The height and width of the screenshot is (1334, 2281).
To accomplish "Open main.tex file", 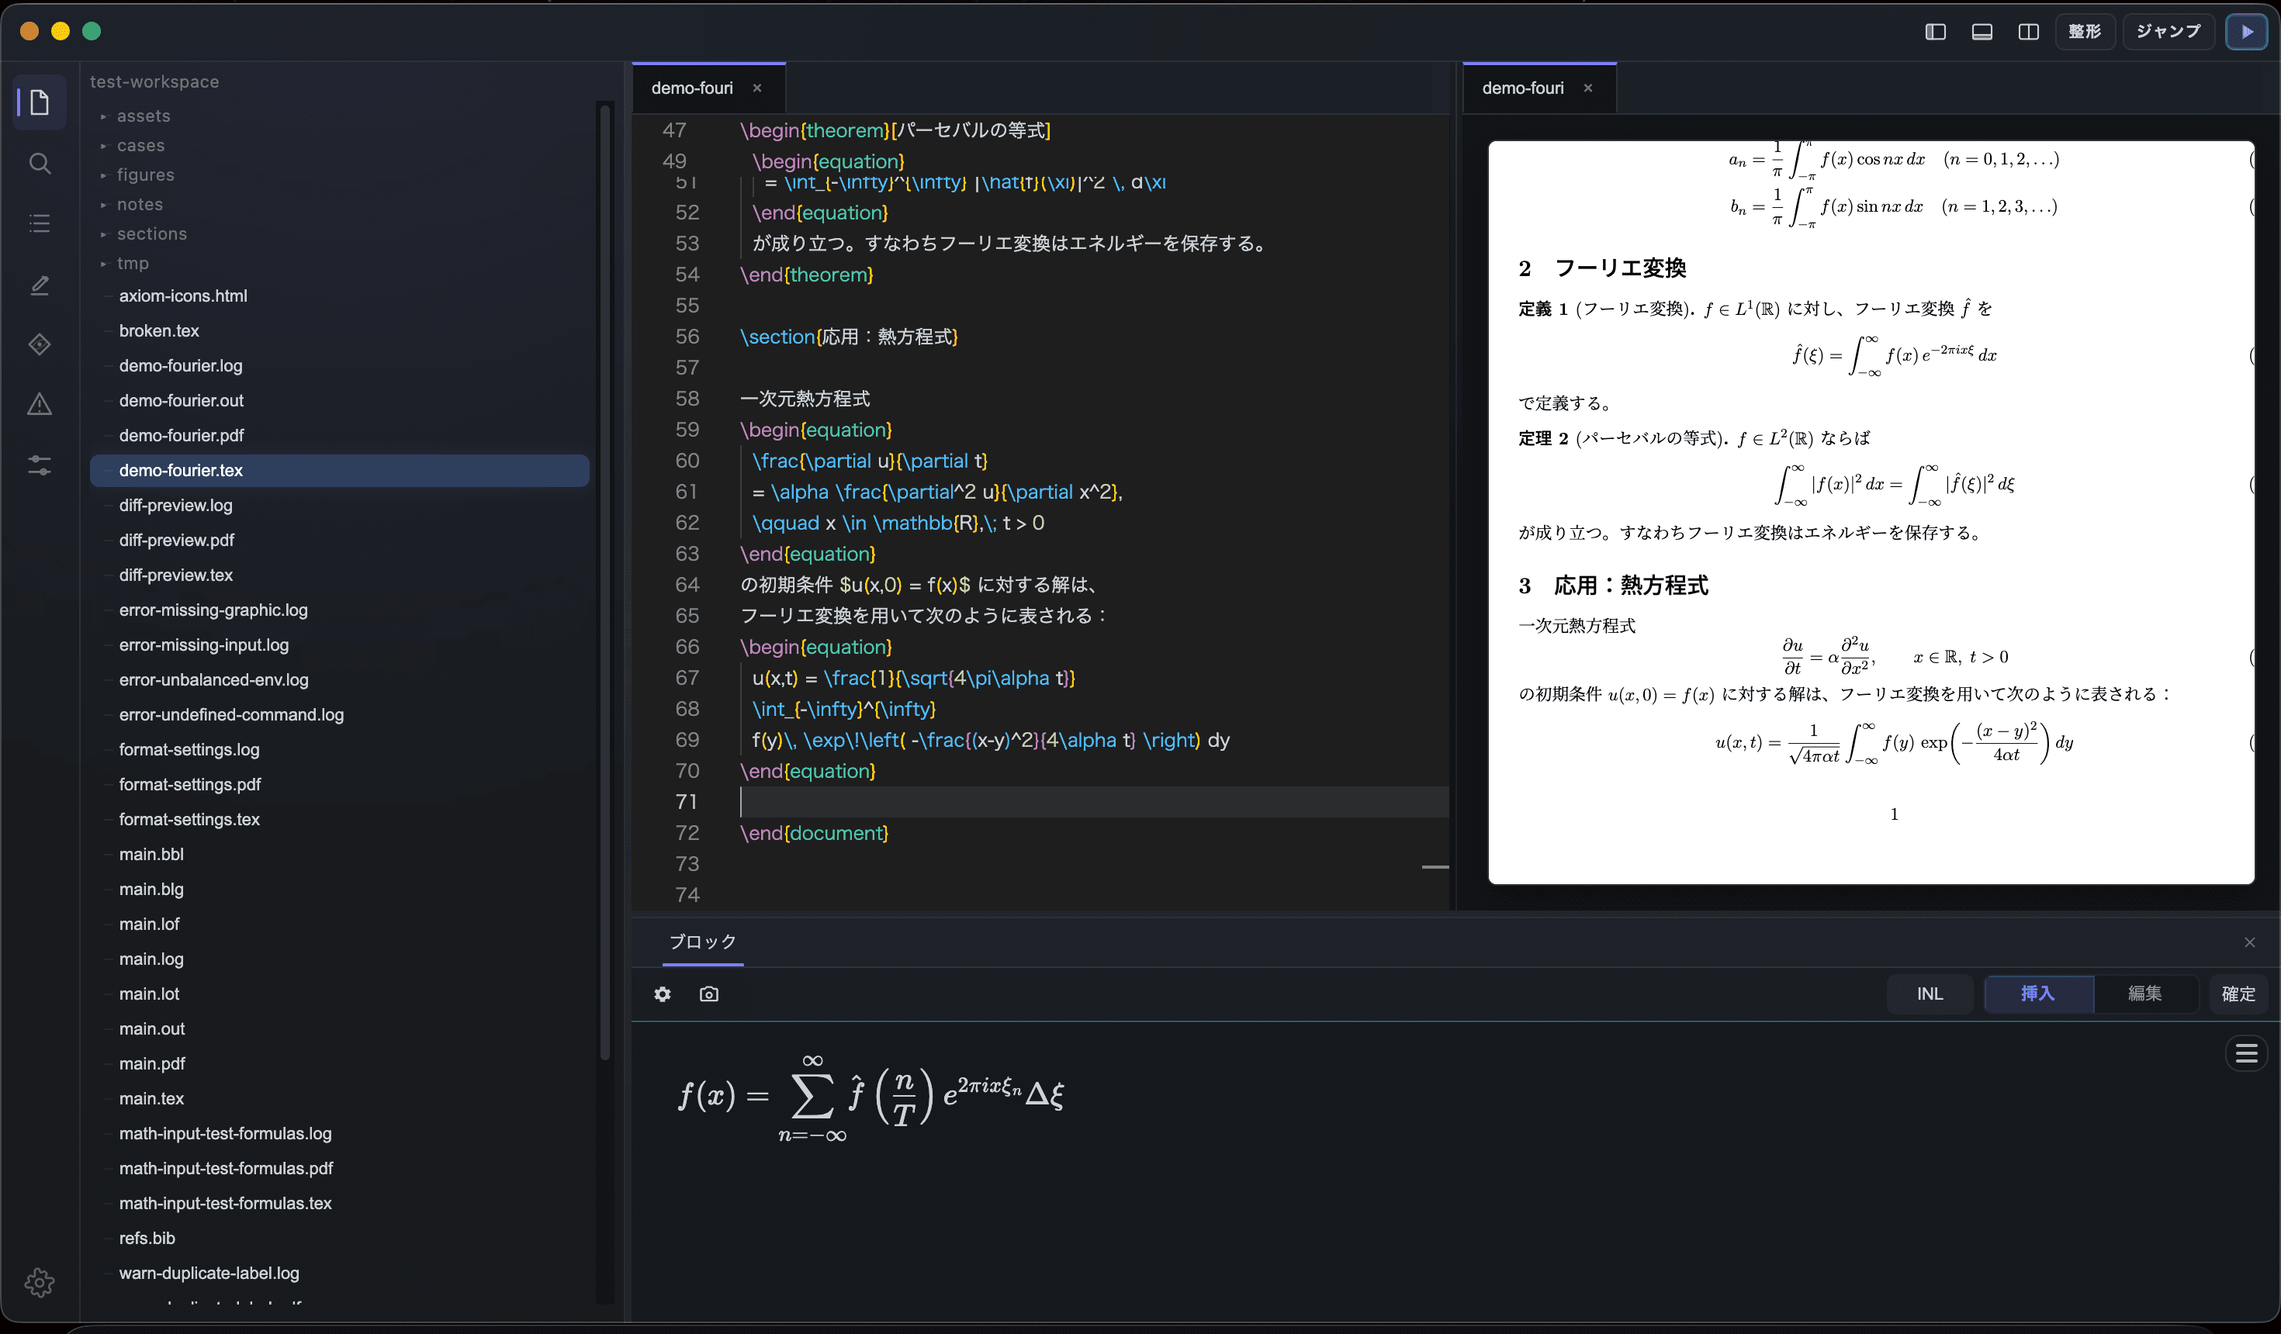I will [x=151, y=1099].
